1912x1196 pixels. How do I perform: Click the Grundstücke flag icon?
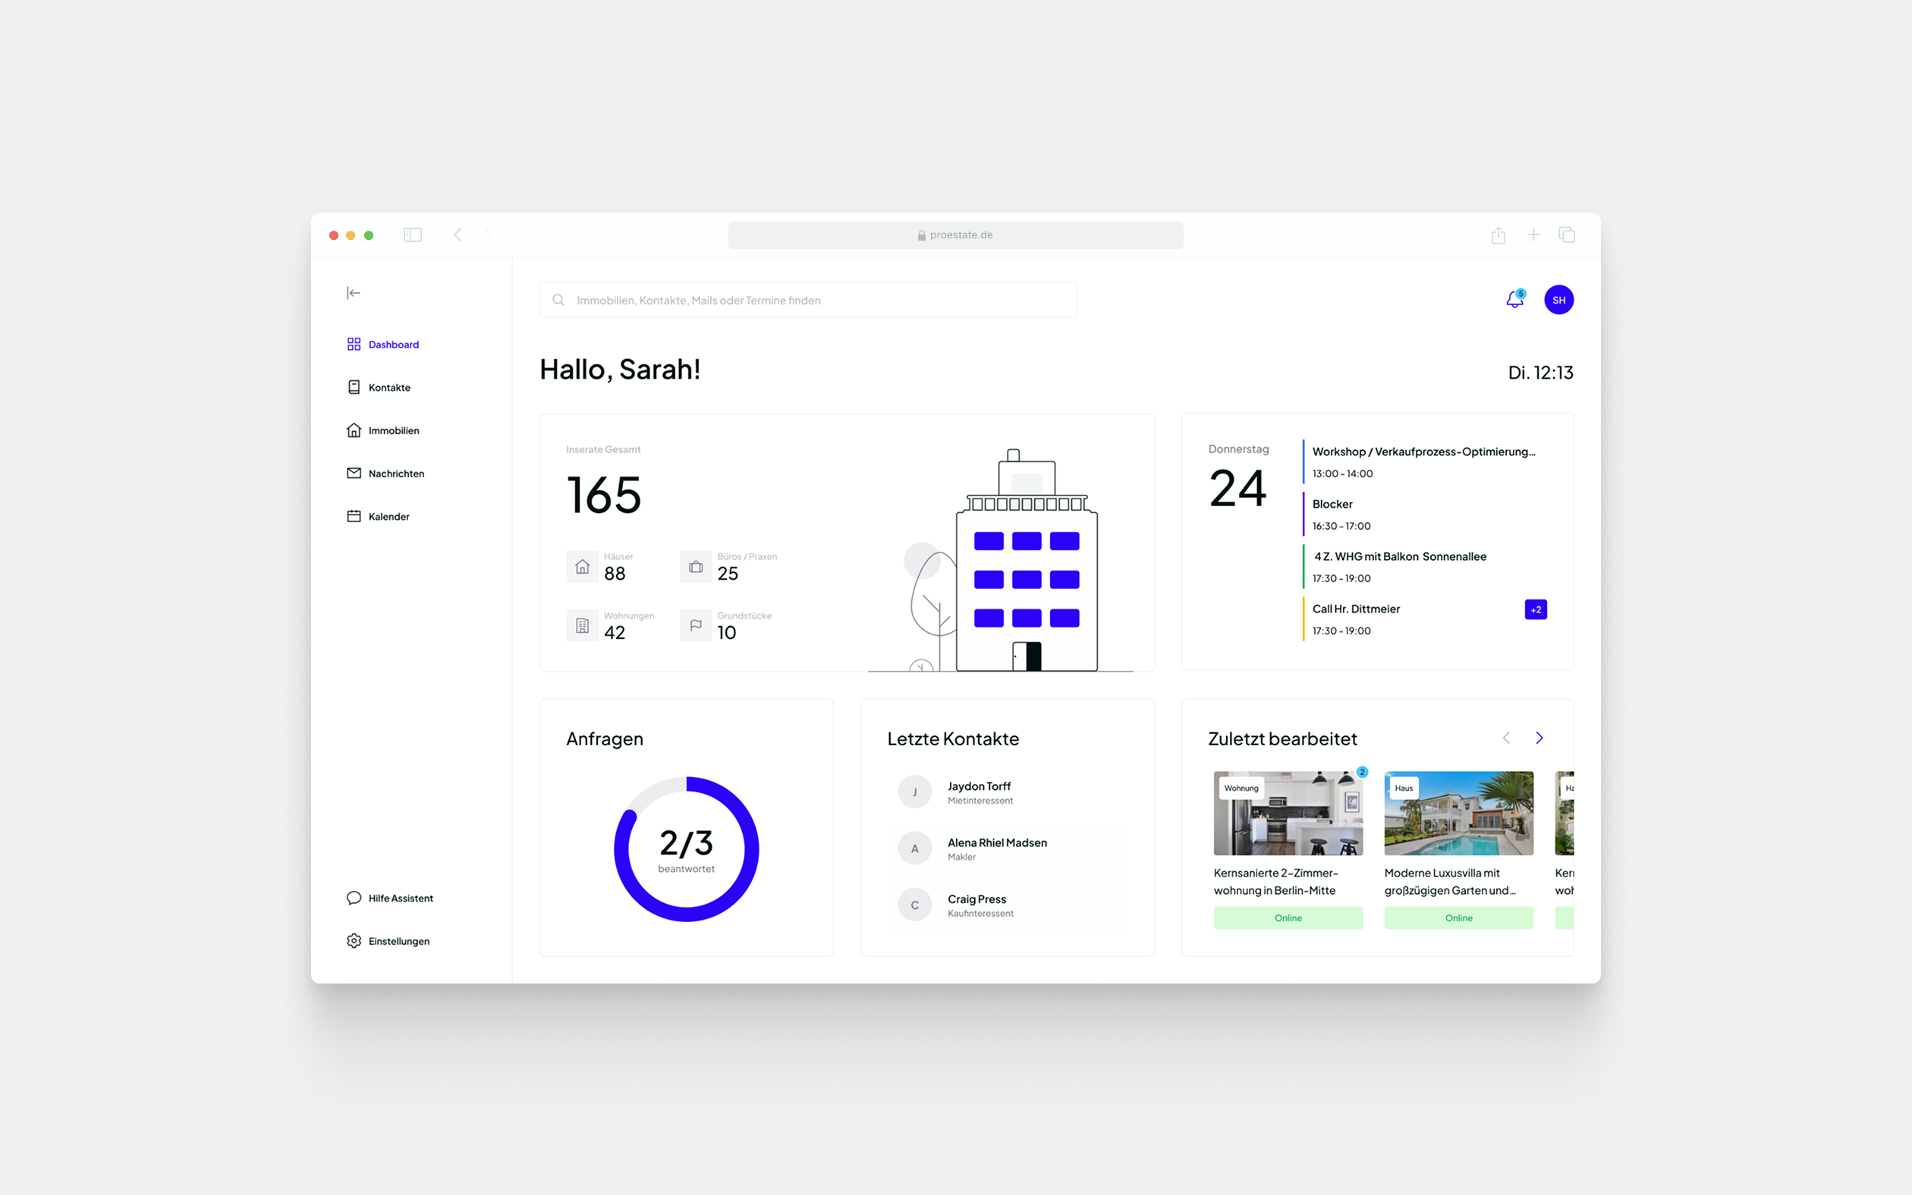coord(696,625)
